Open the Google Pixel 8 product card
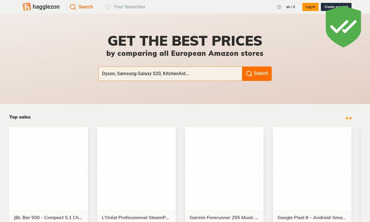Screen dimensions: 370x222 coord(312,175)
